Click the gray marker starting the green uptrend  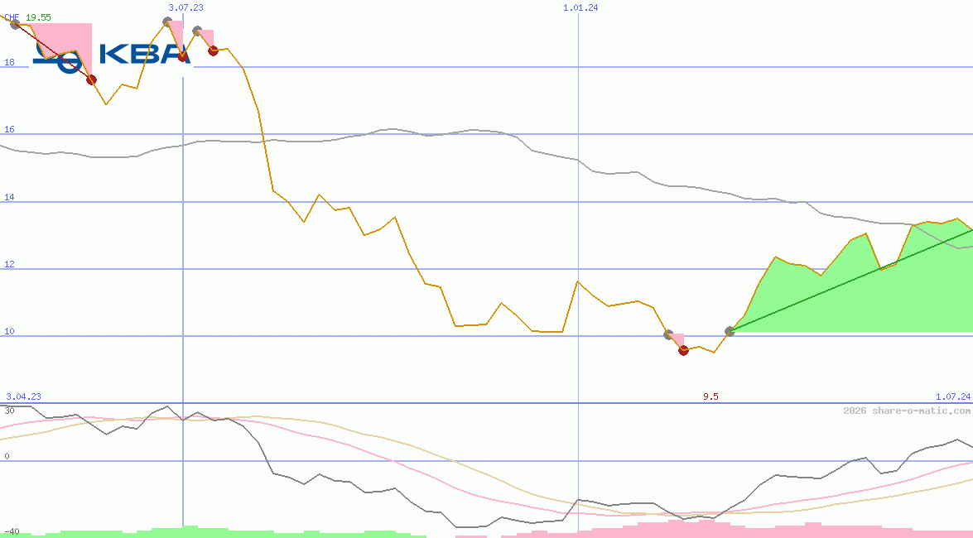tap(730, 331)
